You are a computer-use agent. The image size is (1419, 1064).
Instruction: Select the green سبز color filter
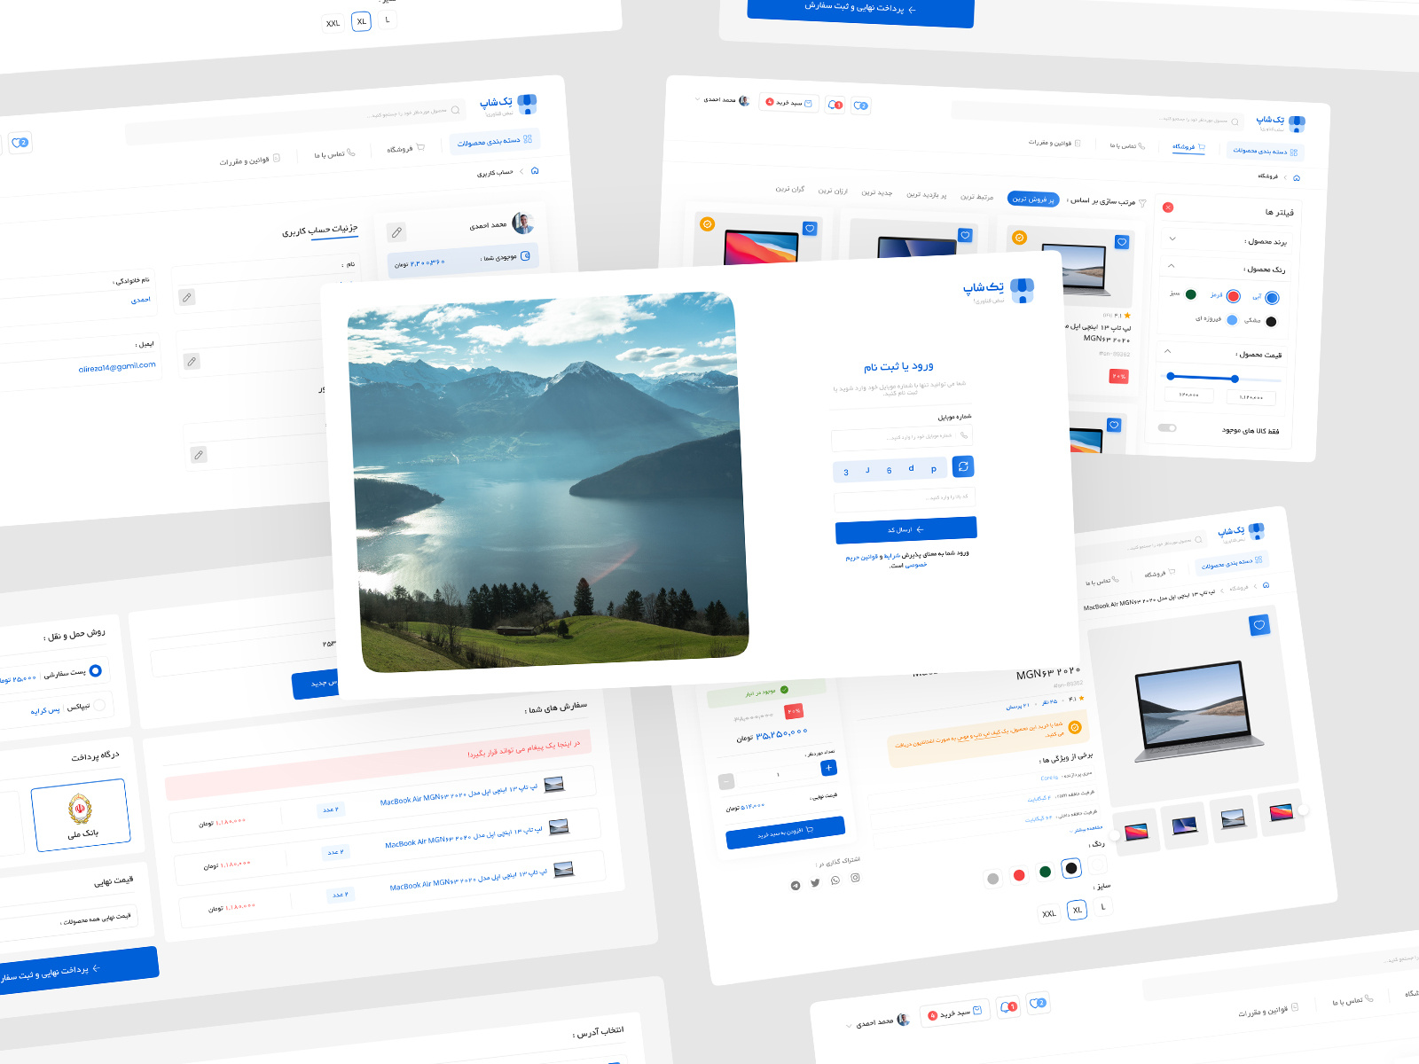1191,294
